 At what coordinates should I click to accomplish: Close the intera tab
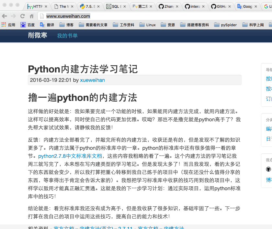point(203,6)
